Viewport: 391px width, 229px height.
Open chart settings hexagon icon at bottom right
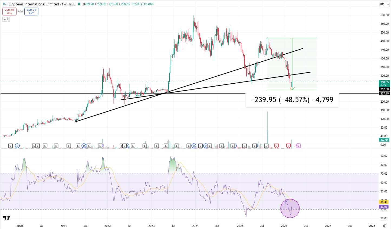point(385,226)
